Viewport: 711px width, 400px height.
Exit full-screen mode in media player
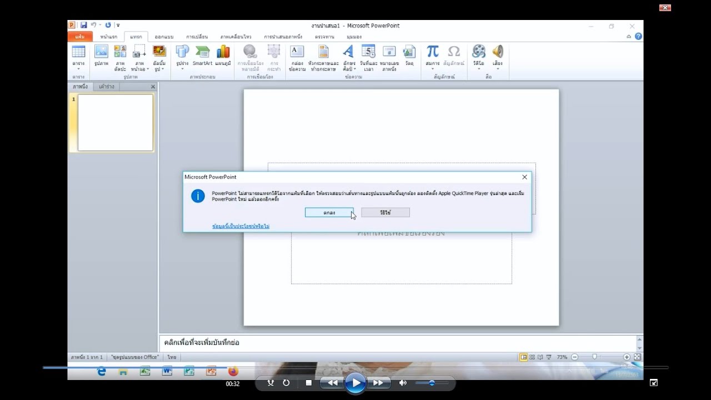(654, 382)
